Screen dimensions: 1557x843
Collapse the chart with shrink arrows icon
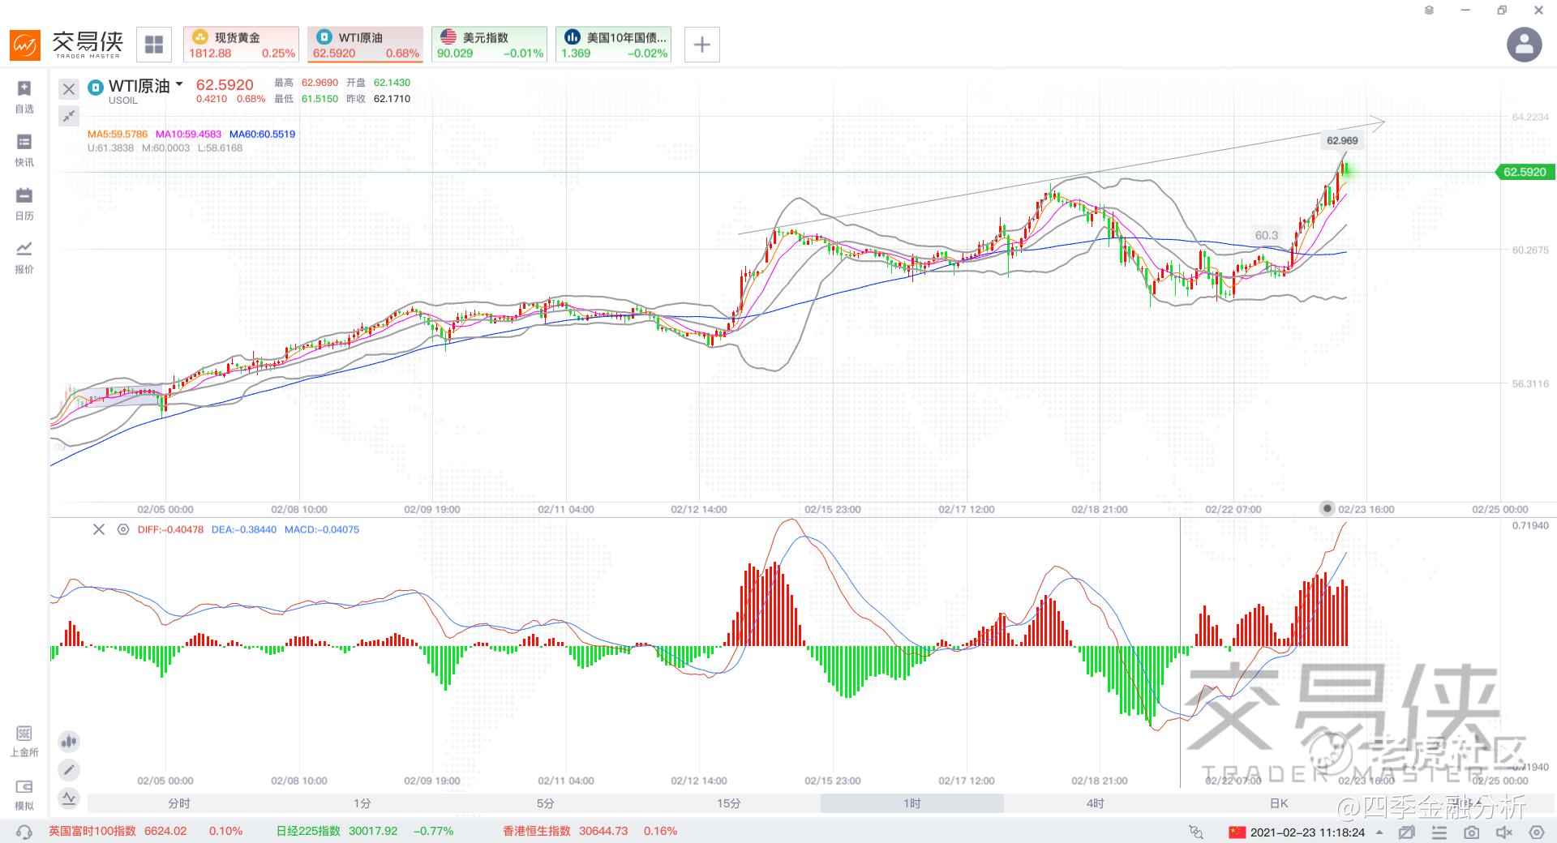pos(69,116)
